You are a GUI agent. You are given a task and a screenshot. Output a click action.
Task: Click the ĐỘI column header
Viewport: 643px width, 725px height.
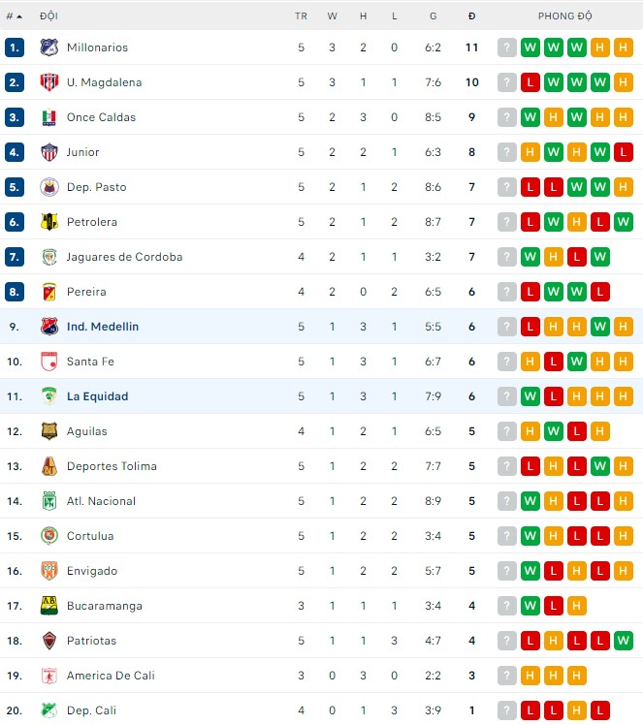coord(48,16)
